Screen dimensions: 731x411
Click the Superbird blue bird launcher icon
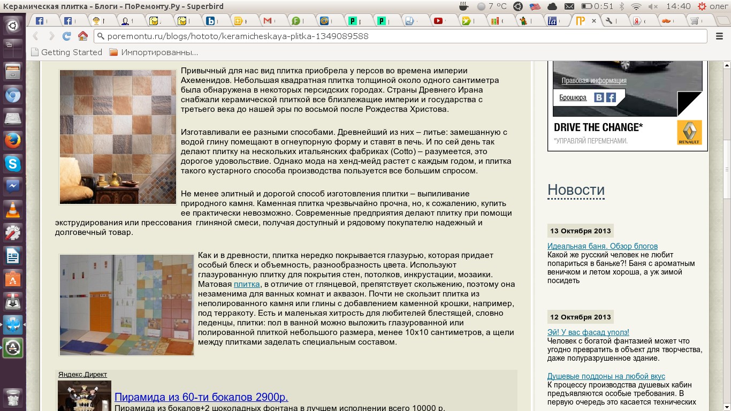tap(13, 325)
